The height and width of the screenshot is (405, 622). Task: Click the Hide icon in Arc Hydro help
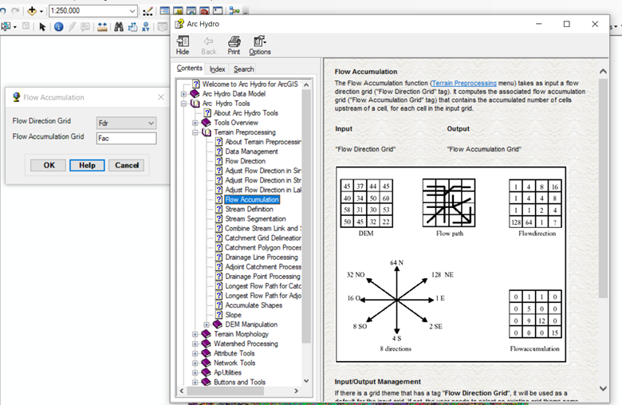[183, 41]
